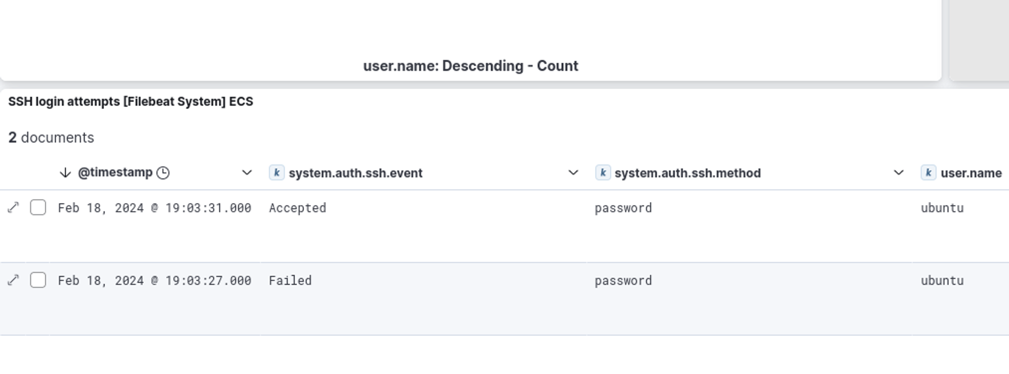Click the user.name Descending - Count axis label
Image resolution: width=1009 pixels, height=374 pixels.
tap(471, 66)
